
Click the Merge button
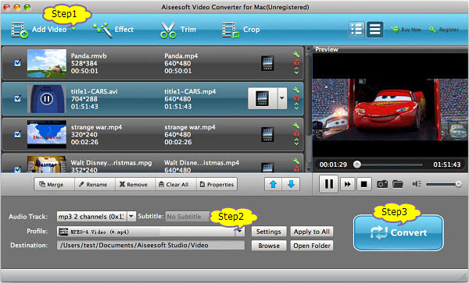click(54, 184)
